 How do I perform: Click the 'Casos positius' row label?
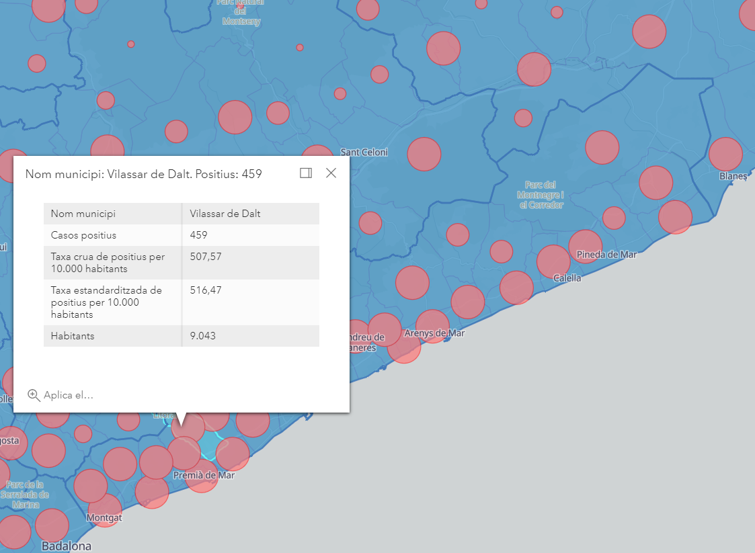(x=84, y=235)
